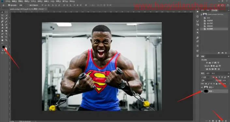This screenshot has width=230, height=122.
Task: Hide the black fill layer with its eye icon
Action: (x=202, y=91)
